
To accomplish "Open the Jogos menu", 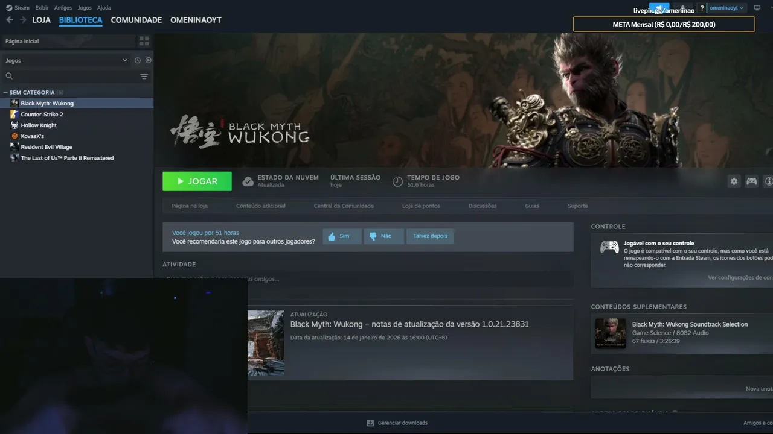I will (x=85, y=8).
